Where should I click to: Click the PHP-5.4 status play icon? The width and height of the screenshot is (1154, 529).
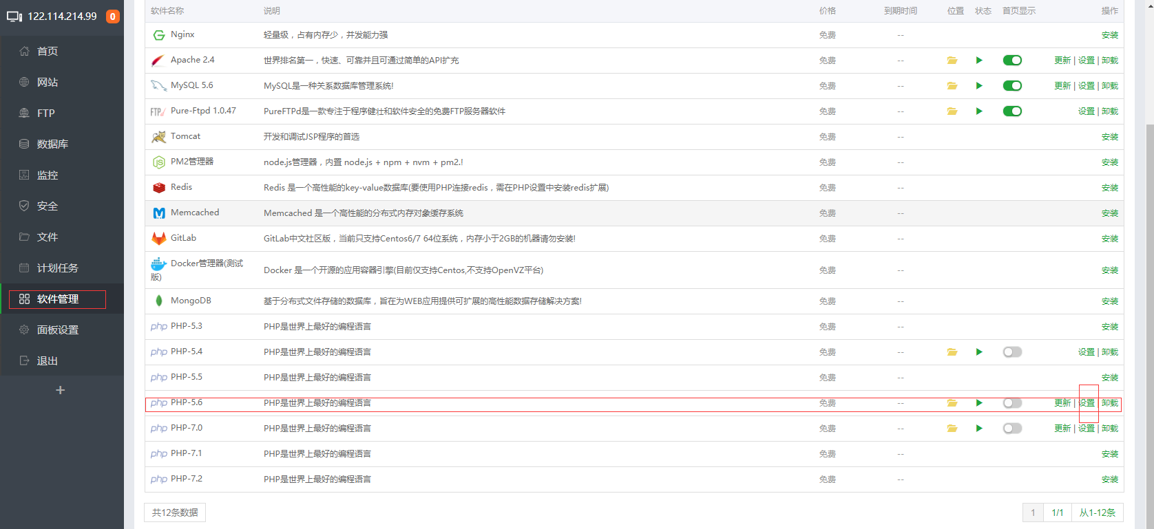[979, 352]
